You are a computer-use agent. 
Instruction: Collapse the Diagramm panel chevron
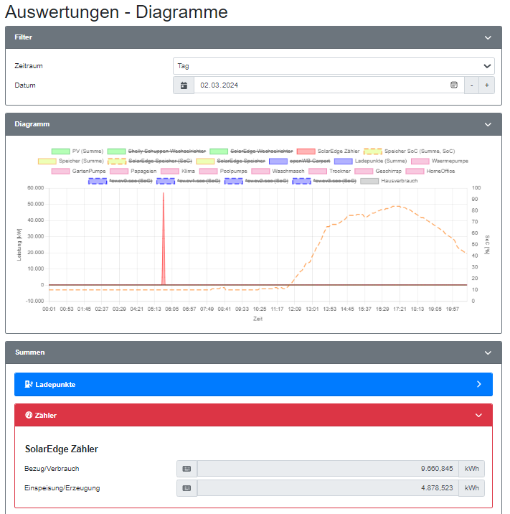coord(488,125)
